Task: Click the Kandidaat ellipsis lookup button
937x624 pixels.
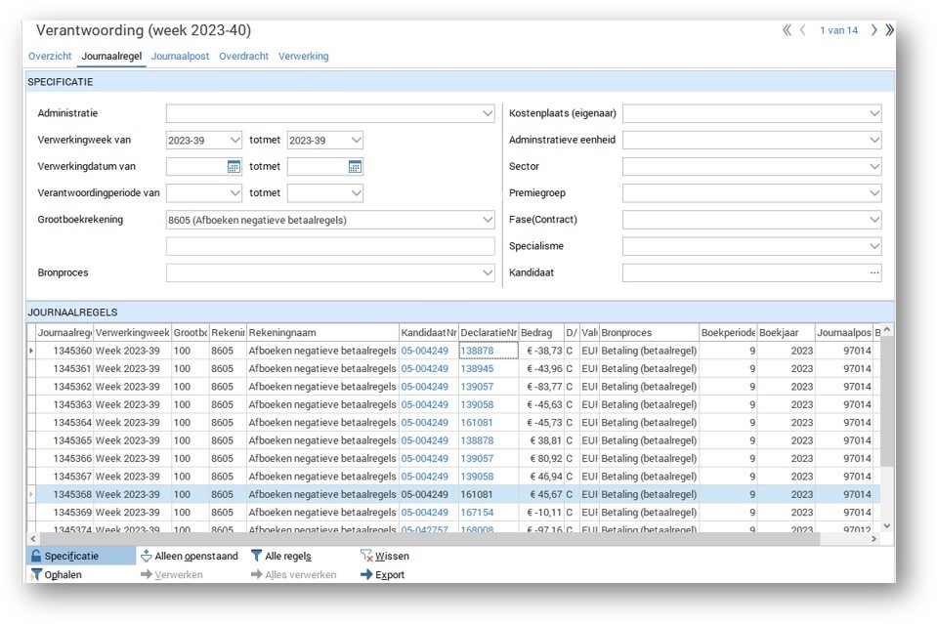Action: (x=874, y=273)
